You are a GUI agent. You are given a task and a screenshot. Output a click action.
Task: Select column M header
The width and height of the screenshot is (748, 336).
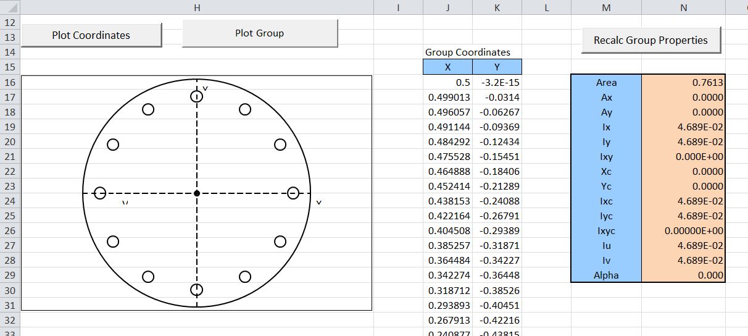pos(606,7)
